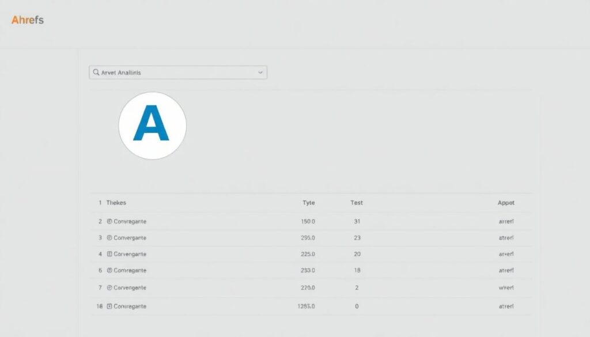590x337 pixels.
Task: Click the magnifier icon in the search box
Action: coord(96,72)
